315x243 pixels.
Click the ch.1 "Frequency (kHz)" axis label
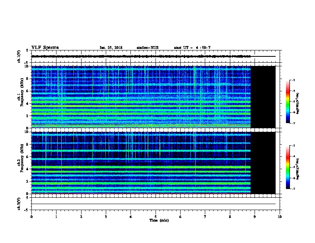(22, 93)
